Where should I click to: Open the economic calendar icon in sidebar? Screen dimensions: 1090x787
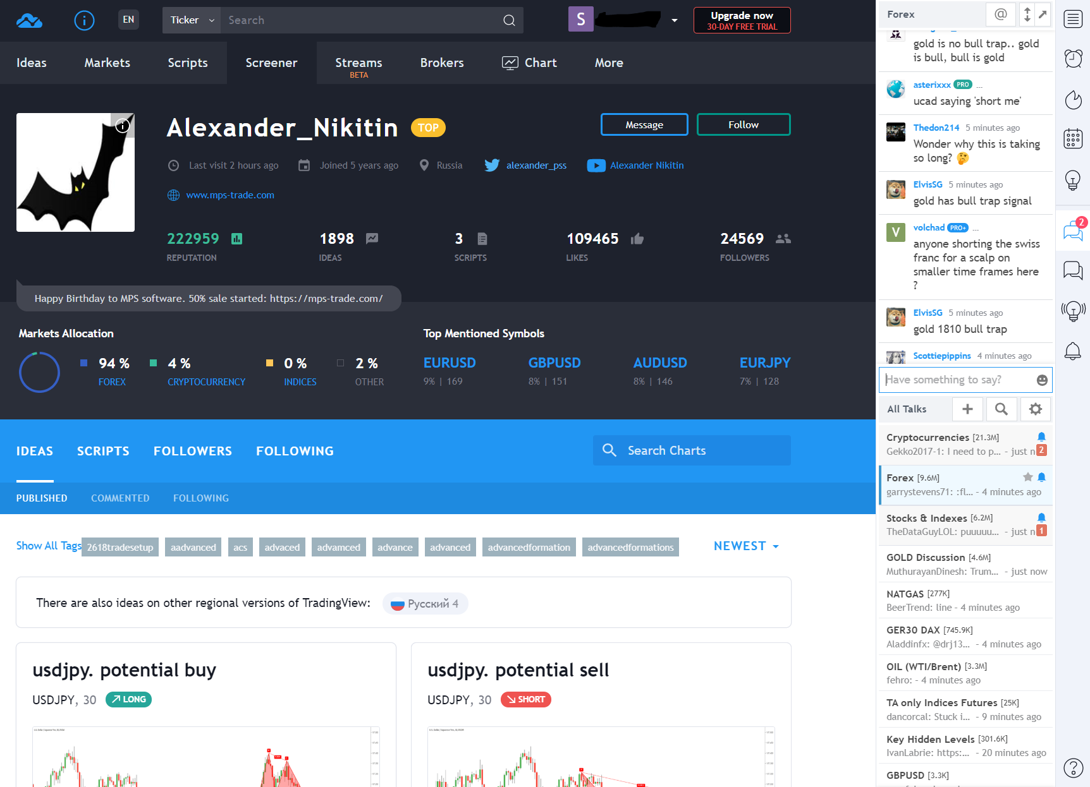[x=1073, y=138]
